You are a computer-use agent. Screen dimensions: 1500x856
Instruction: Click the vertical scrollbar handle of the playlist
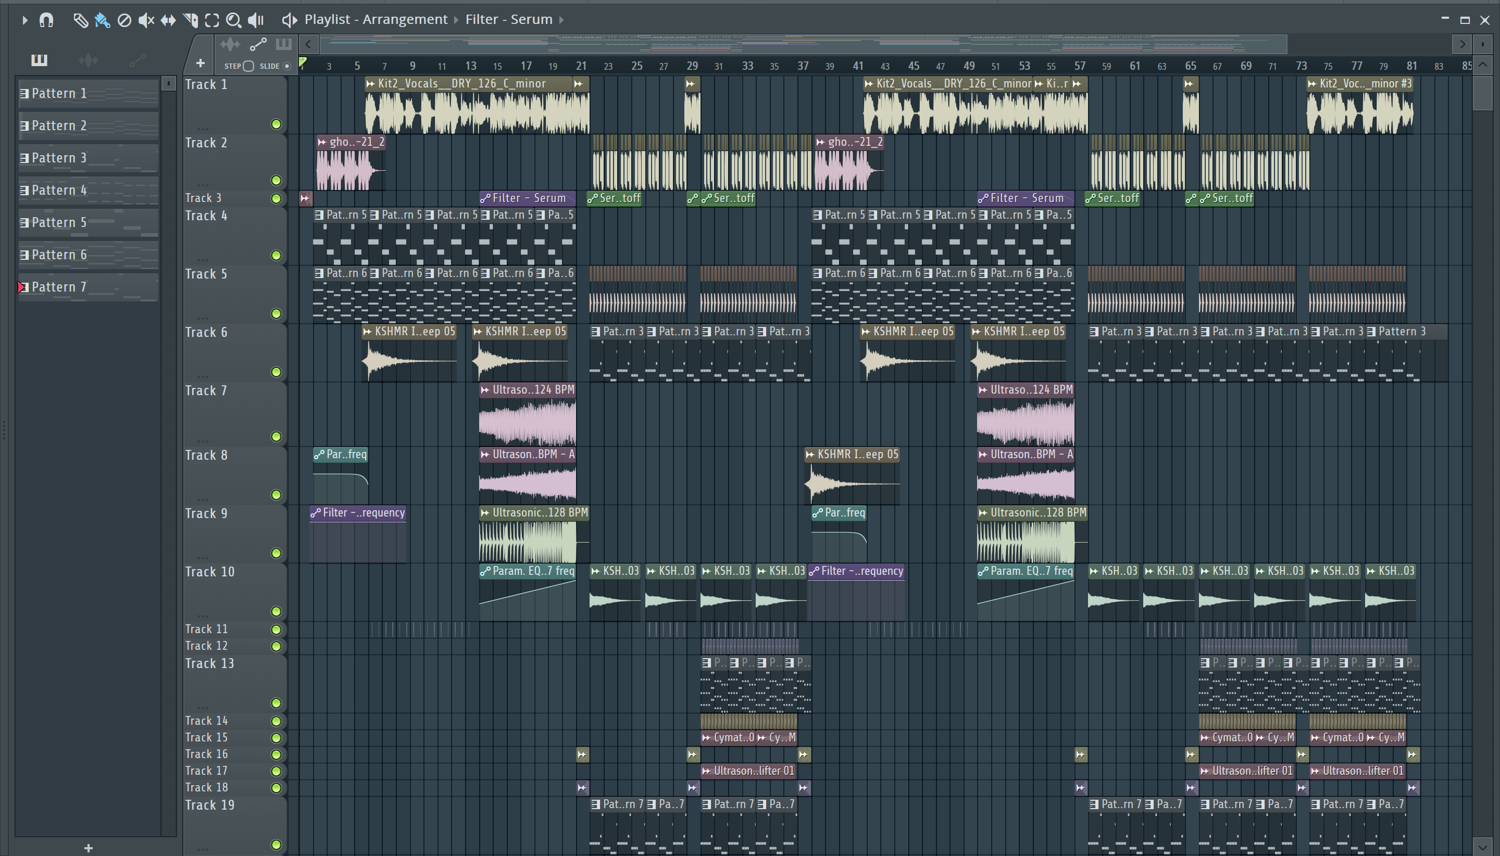1483,93
